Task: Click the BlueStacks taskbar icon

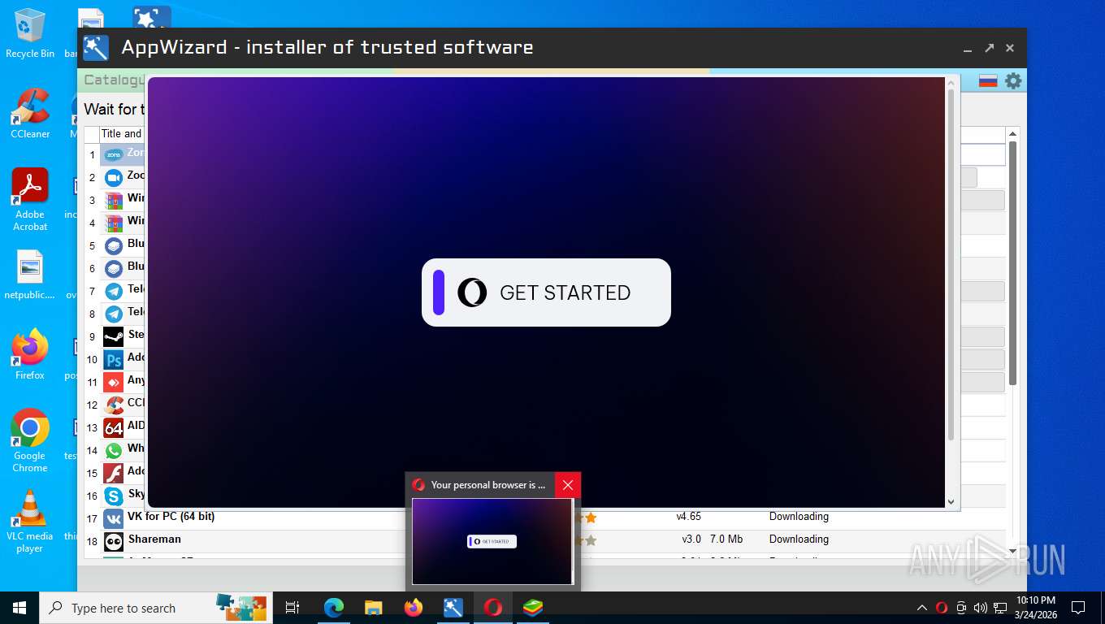Action: tap(533, 608)
